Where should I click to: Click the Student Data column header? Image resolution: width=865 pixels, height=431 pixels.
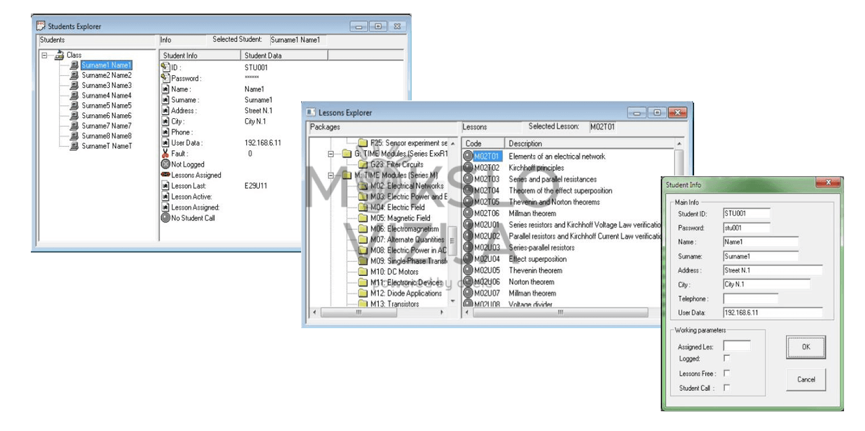coord(284,55)
